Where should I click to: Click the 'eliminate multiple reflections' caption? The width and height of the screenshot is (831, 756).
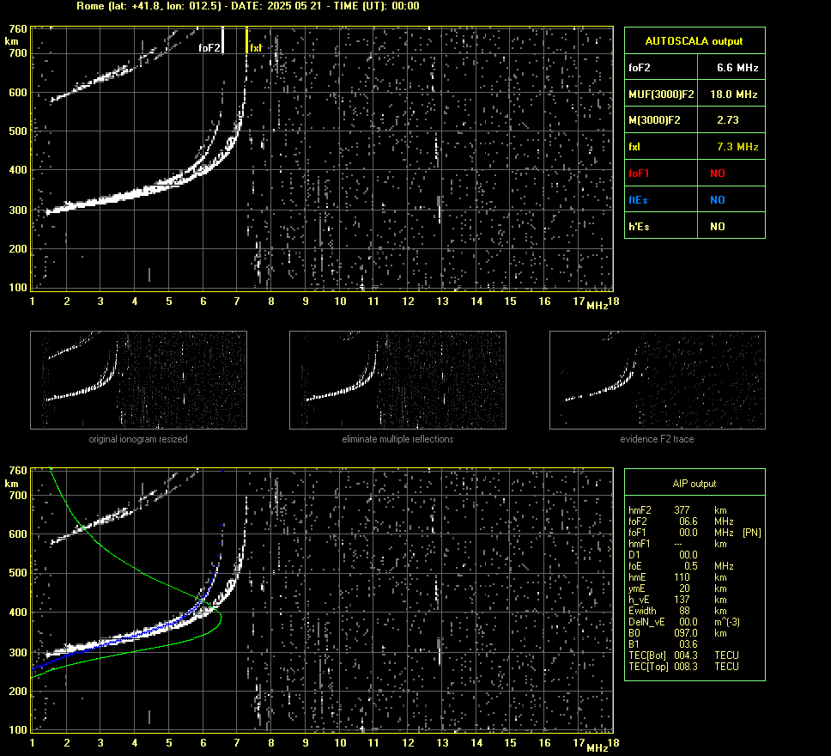point(397,439)
